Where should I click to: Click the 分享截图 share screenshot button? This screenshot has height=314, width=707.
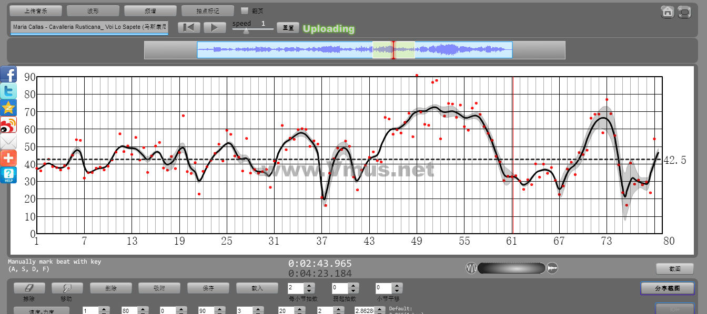click(x=667, y=288)
